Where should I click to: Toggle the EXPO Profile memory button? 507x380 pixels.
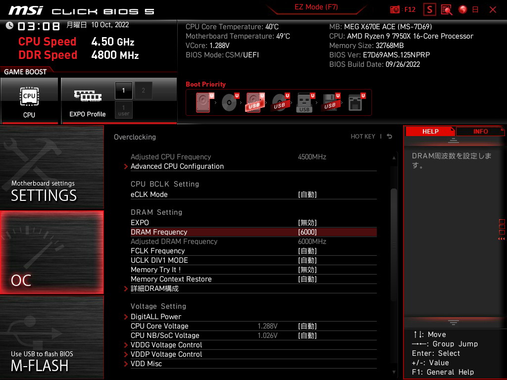tap(87, 101)
